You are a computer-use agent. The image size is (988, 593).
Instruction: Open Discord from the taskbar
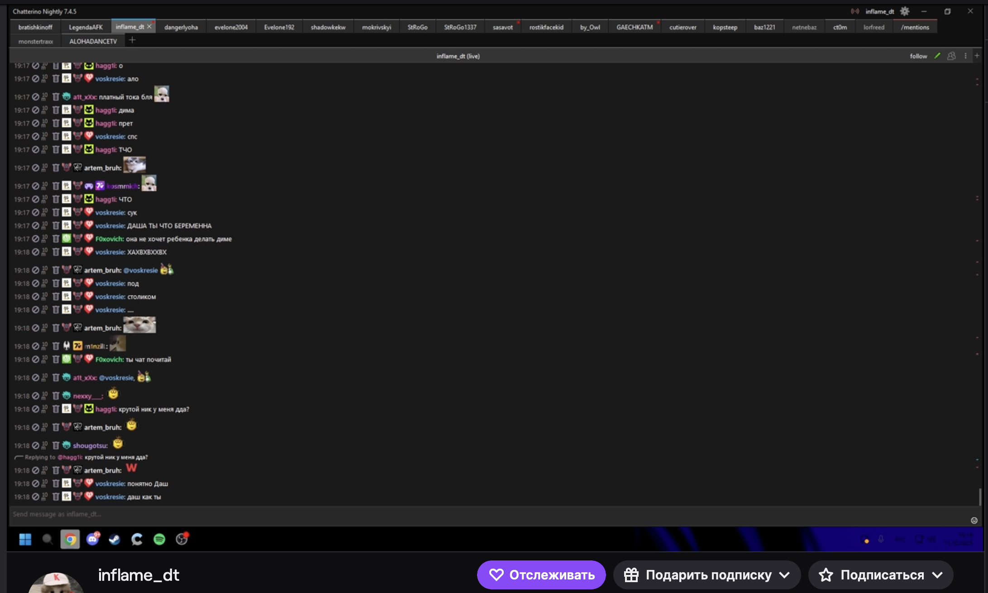tap(93, 539)
